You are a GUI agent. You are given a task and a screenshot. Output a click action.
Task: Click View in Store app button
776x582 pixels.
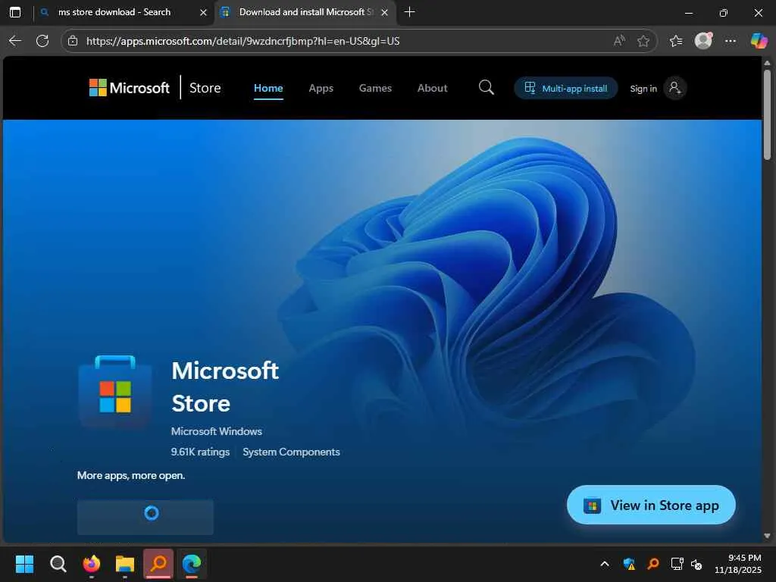[651, 505]
